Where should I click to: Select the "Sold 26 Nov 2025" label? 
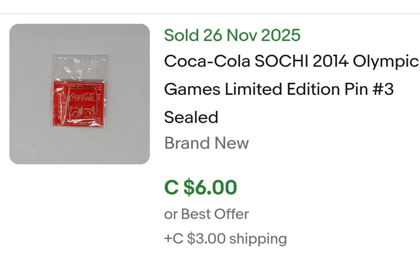pos(232,35)
